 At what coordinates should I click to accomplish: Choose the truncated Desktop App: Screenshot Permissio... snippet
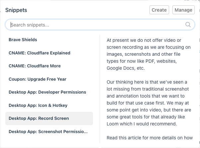(x=49, y=131)
